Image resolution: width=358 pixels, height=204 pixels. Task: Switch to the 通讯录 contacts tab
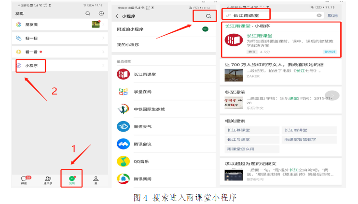pos(48,180)
